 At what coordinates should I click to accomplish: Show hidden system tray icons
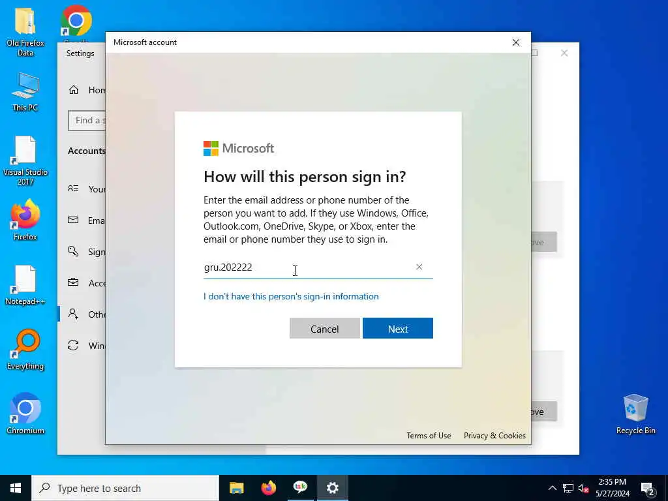[552, 488]
